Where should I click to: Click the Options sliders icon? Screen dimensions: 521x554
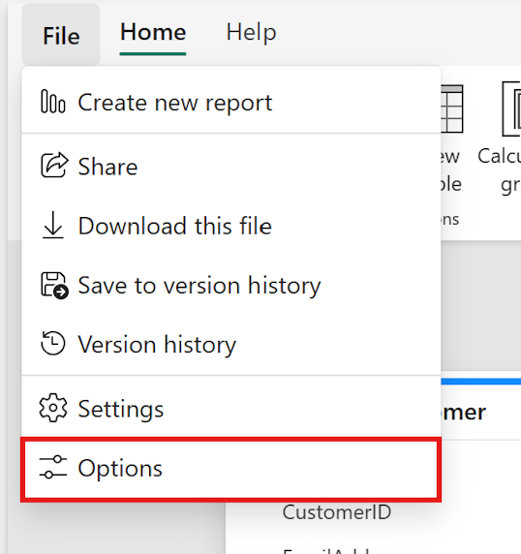[53, 468]
